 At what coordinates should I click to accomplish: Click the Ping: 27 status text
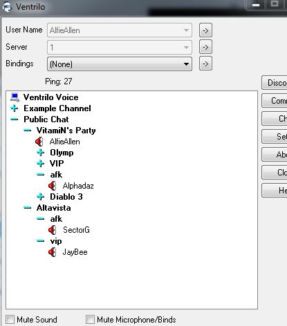click(59, 81)
